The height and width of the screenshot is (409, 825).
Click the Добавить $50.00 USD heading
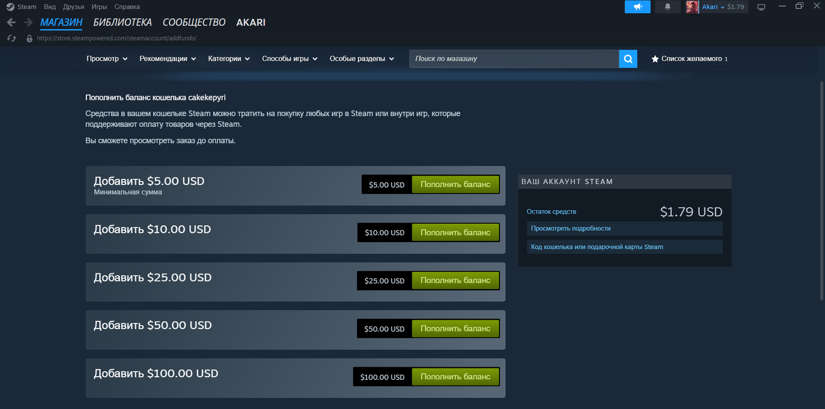point(153,325)
